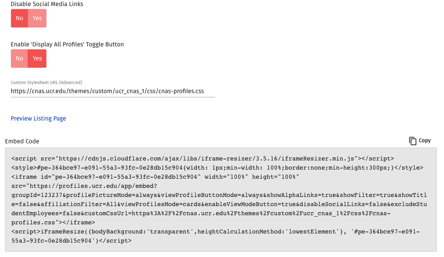Keep Disable Social Media Links set to No
Image resolution: width=444 pixels, height=257 pixels.
(19, 18)
